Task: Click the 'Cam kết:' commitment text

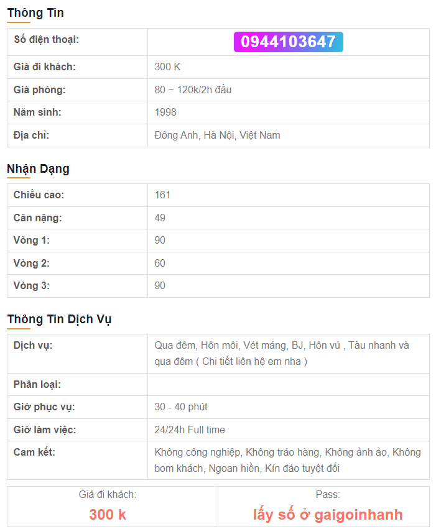Action: (287, 460)
